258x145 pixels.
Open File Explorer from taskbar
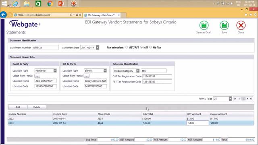[27, 4]
